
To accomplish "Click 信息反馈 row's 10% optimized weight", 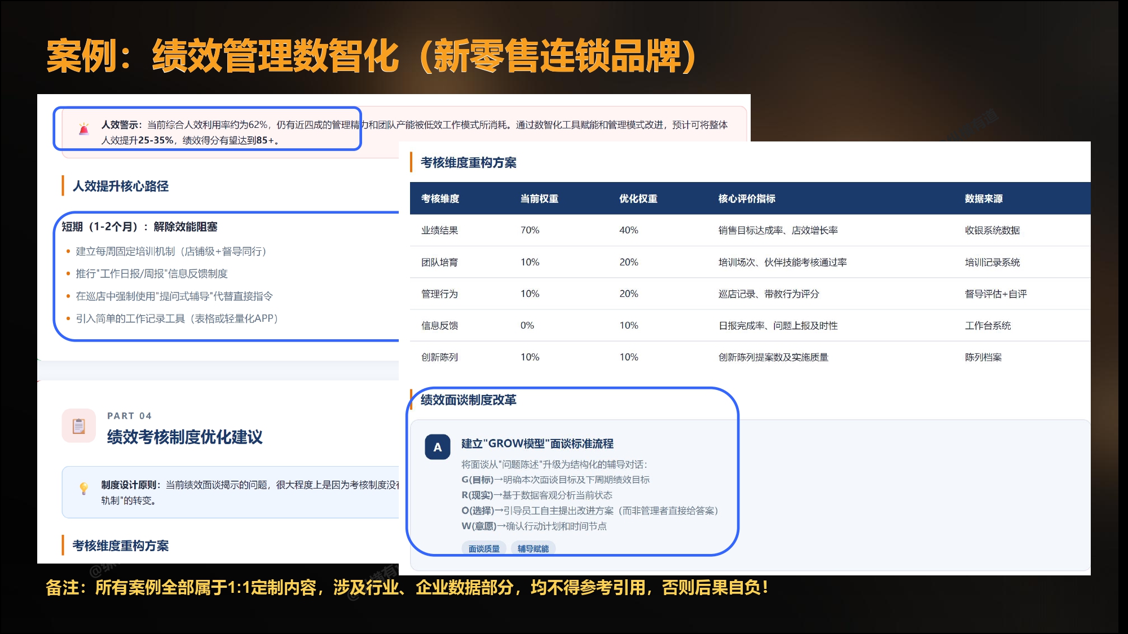I will coord(629,325).
